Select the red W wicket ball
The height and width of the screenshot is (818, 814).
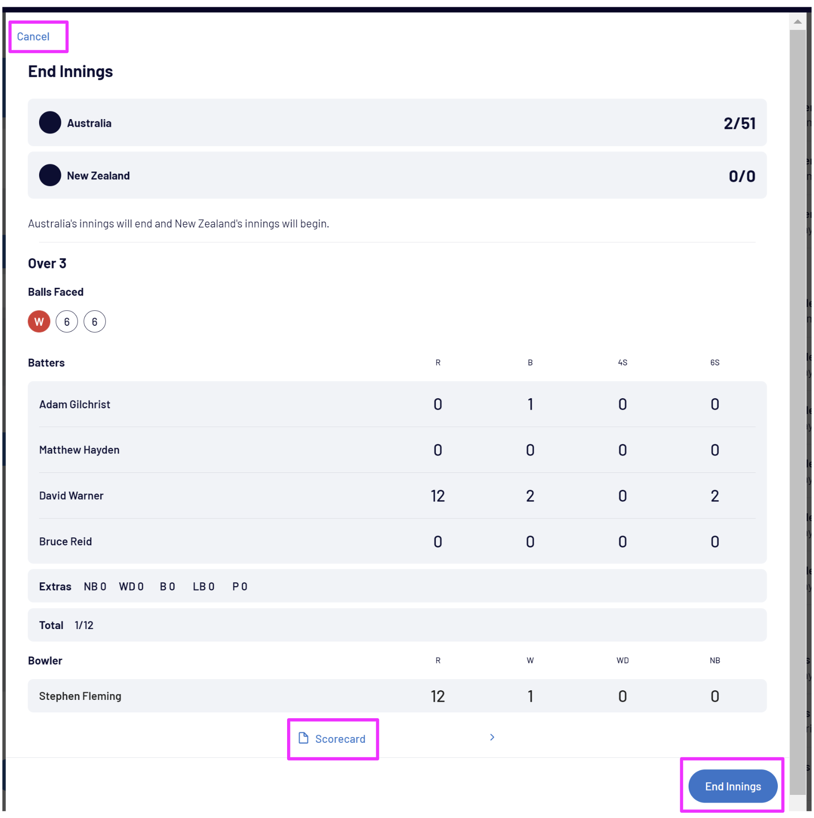(39, 322)
